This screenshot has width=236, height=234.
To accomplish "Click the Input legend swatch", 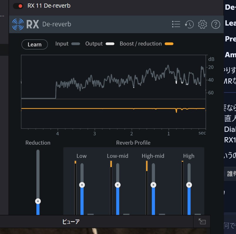I will [x=76, y=44].
